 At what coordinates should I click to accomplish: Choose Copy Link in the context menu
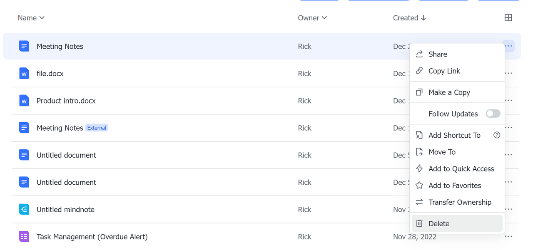click(x=444, y=71)
